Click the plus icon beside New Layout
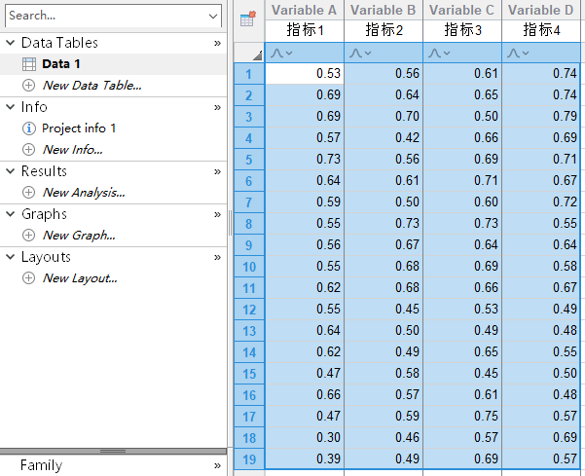 click(28, 278)
